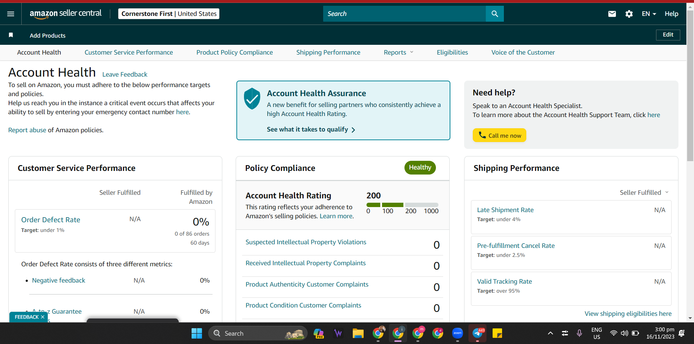Screen dimensions: 694x344
Task: Click the Account Health Assurance shield icon
Action: (252, 98)
